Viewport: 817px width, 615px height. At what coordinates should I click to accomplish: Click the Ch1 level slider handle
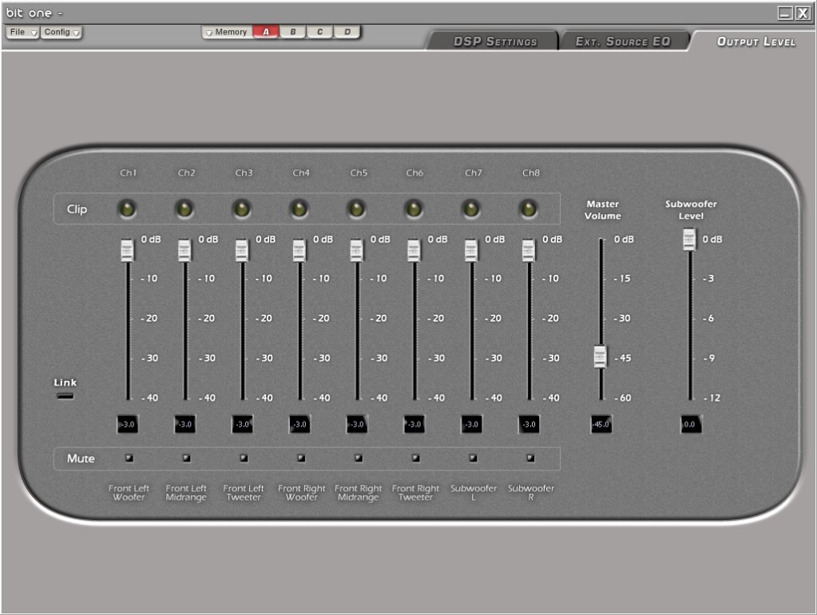[127, 250]
